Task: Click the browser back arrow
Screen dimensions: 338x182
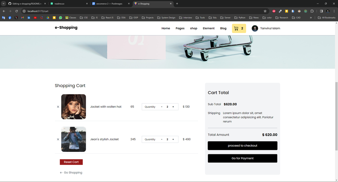Action: [x=4, y=11]
